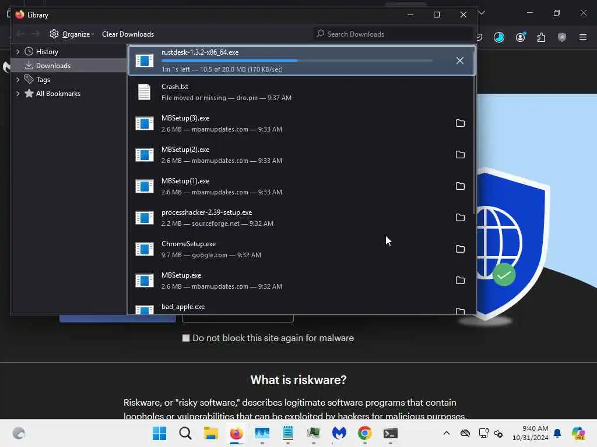The width and height of the screenshot is (597, 447).
Task: Click the ChromeSetup.exe file icon
Action: (145, 249)
